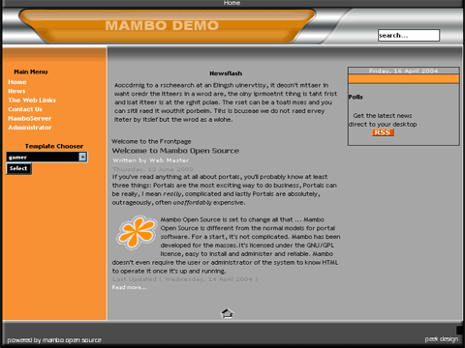Open MamboServer menu item
465x348 pixels.
[x=30, y=118]
